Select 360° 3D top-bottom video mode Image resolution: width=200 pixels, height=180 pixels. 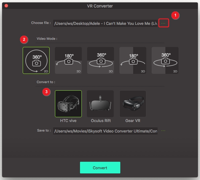pos(101,60)
